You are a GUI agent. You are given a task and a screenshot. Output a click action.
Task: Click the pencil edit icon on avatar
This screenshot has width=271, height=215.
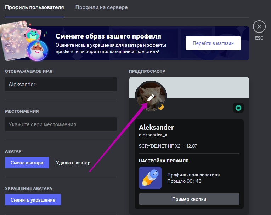(x=150, y=98)
